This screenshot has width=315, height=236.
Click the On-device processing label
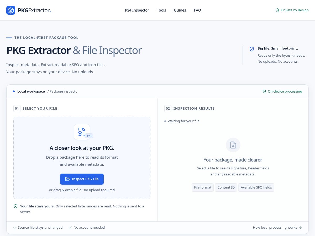pyautogui.click(x=285, y=92)
